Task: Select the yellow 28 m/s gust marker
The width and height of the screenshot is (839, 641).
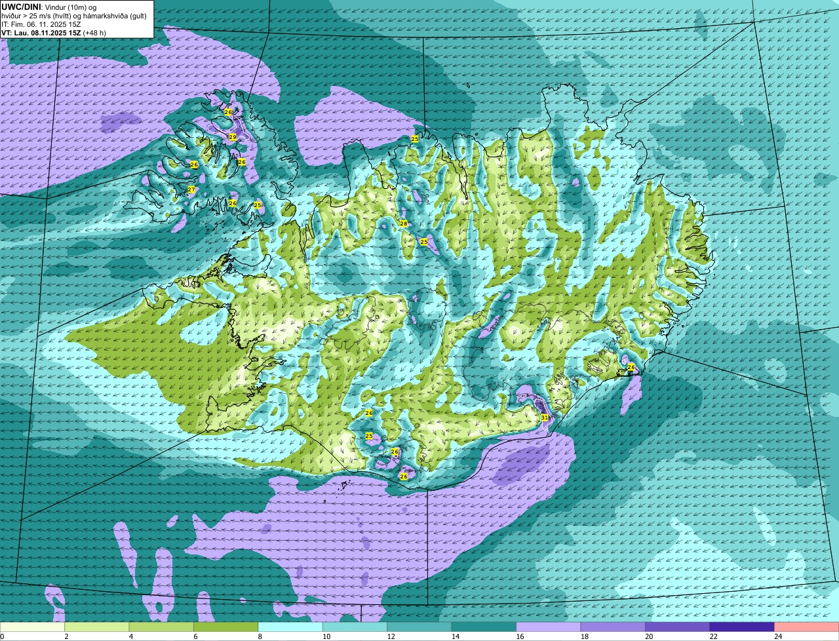Action: pos(404,223)
